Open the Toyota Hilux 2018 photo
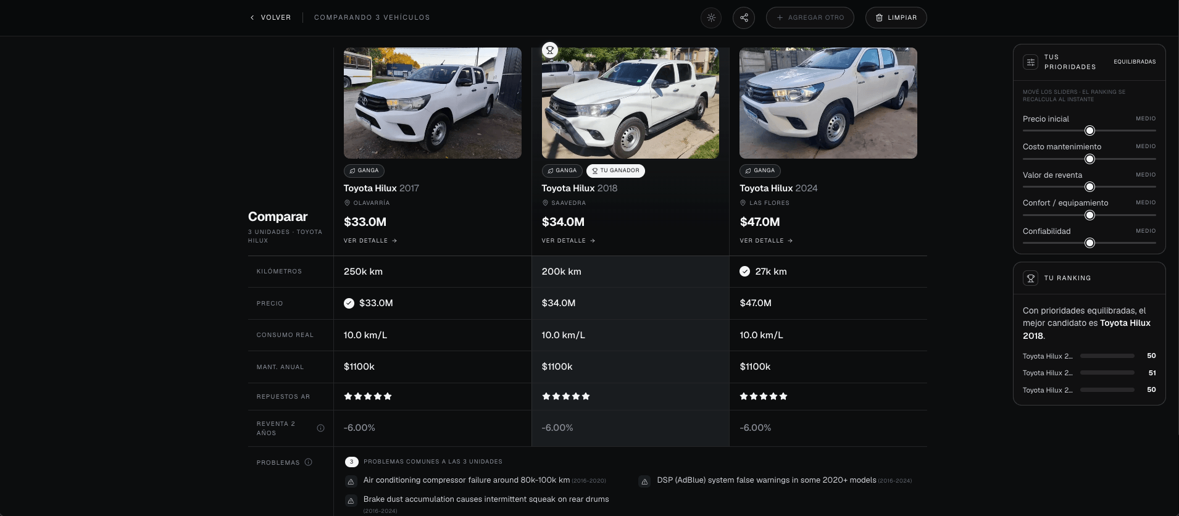Viewport: 1179px width, 516px height. click(x=630, y=103)
